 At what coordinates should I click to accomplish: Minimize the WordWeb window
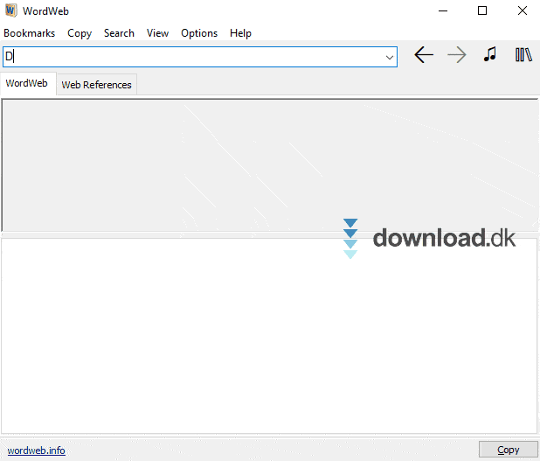443,11
